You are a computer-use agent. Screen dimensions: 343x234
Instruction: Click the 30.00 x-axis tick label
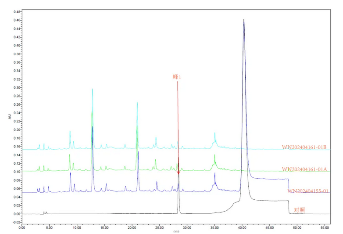click(187, 228)
